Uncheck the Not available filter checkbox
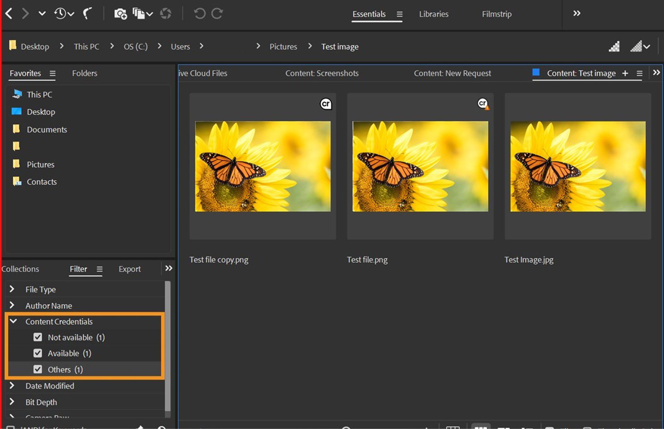 (x=38, y=337)
